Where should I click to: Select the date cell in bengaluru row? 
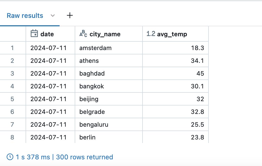point(50,125)
